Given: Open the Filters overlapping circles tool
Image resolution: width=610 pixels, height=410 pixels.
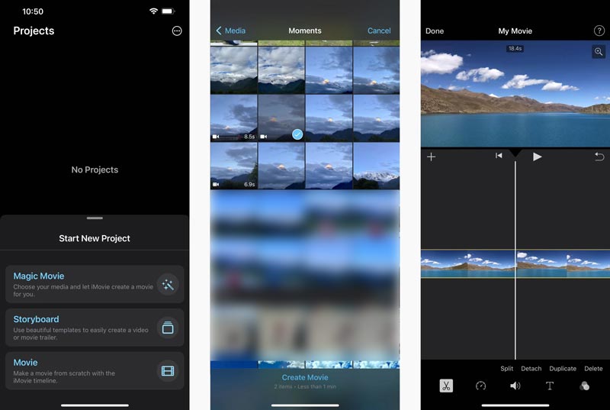Looking at the screenshot, I should coord(584,386).
